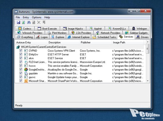The height and width of the screenshot is (121, 163).
Task: Open the Help menu
Action: click(x=47, y=17)
